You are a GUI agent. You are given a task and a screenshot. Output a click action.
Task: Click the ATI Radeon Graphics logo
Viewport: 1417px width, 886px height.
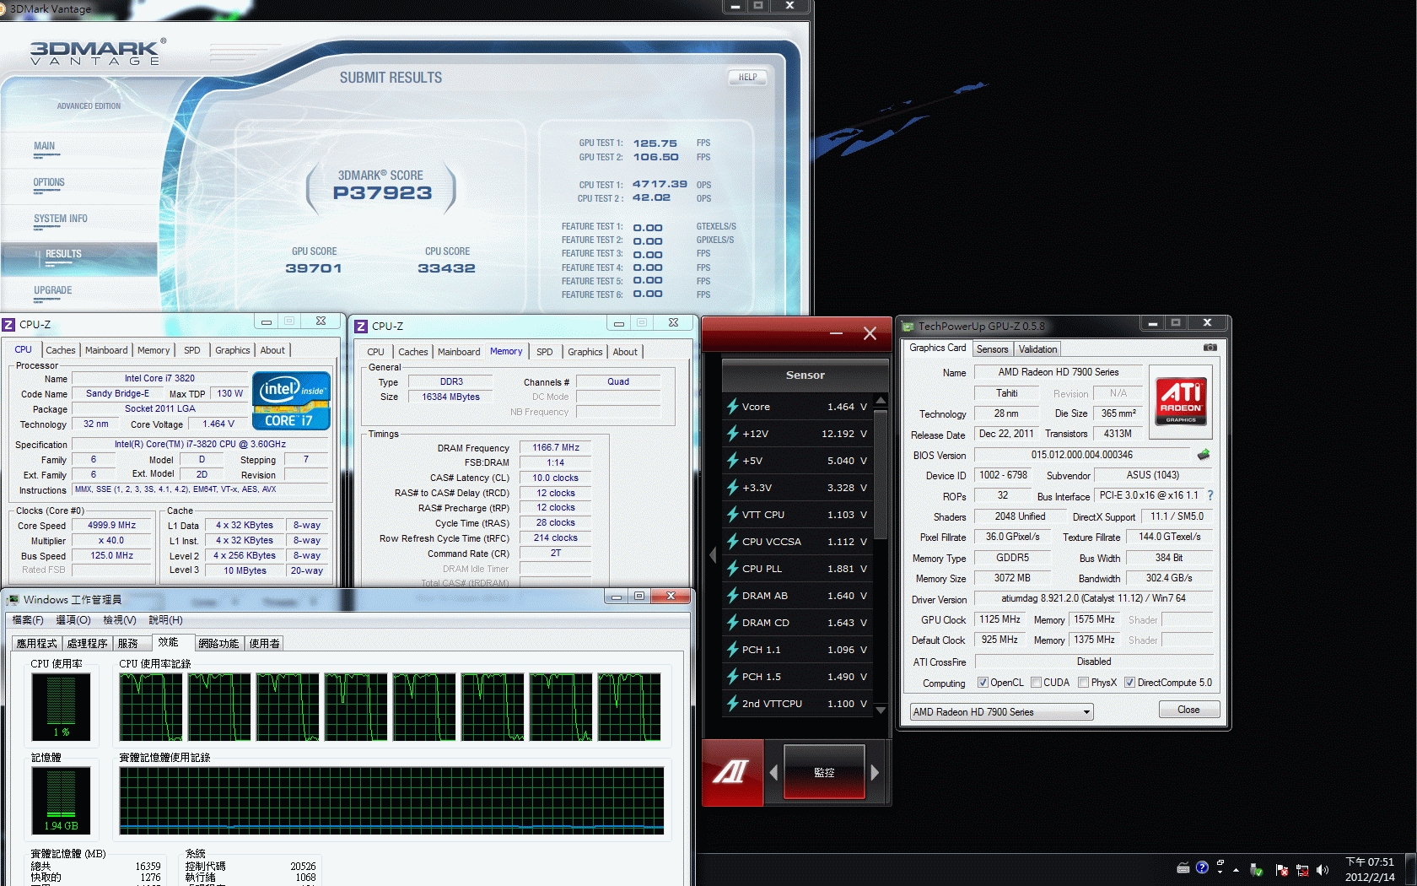(1180, 399)
